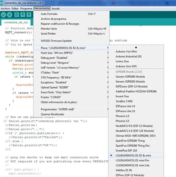Image resolution: width=176 pixels, height=177 pixels.
Task: Select the LOLIN(WEMOS) D1 R2 & mini radio
Action: click(x=111, y=155)
